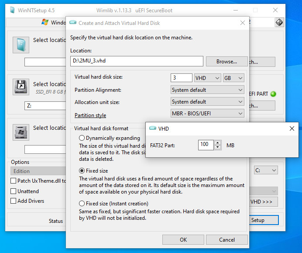Viewport: 302px width, 253px height.
Task: Click the Windows flag logo in WinNTSetup tab
Action: tap(45, 22)
